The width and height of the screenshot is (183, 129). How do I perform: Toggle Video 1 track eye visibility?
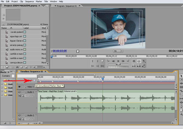pyautogui.click(x=19, y=87)
